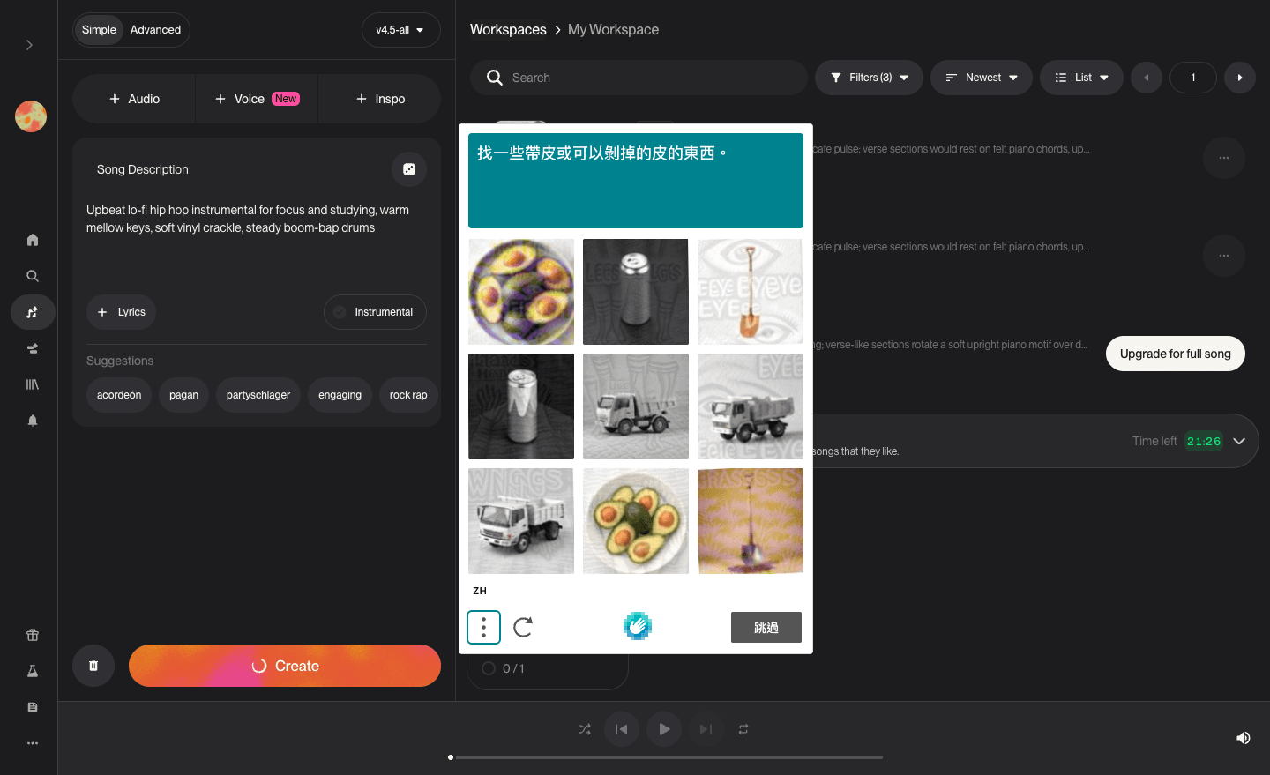
Task: Add Inspo
Action: click(380, 99)
